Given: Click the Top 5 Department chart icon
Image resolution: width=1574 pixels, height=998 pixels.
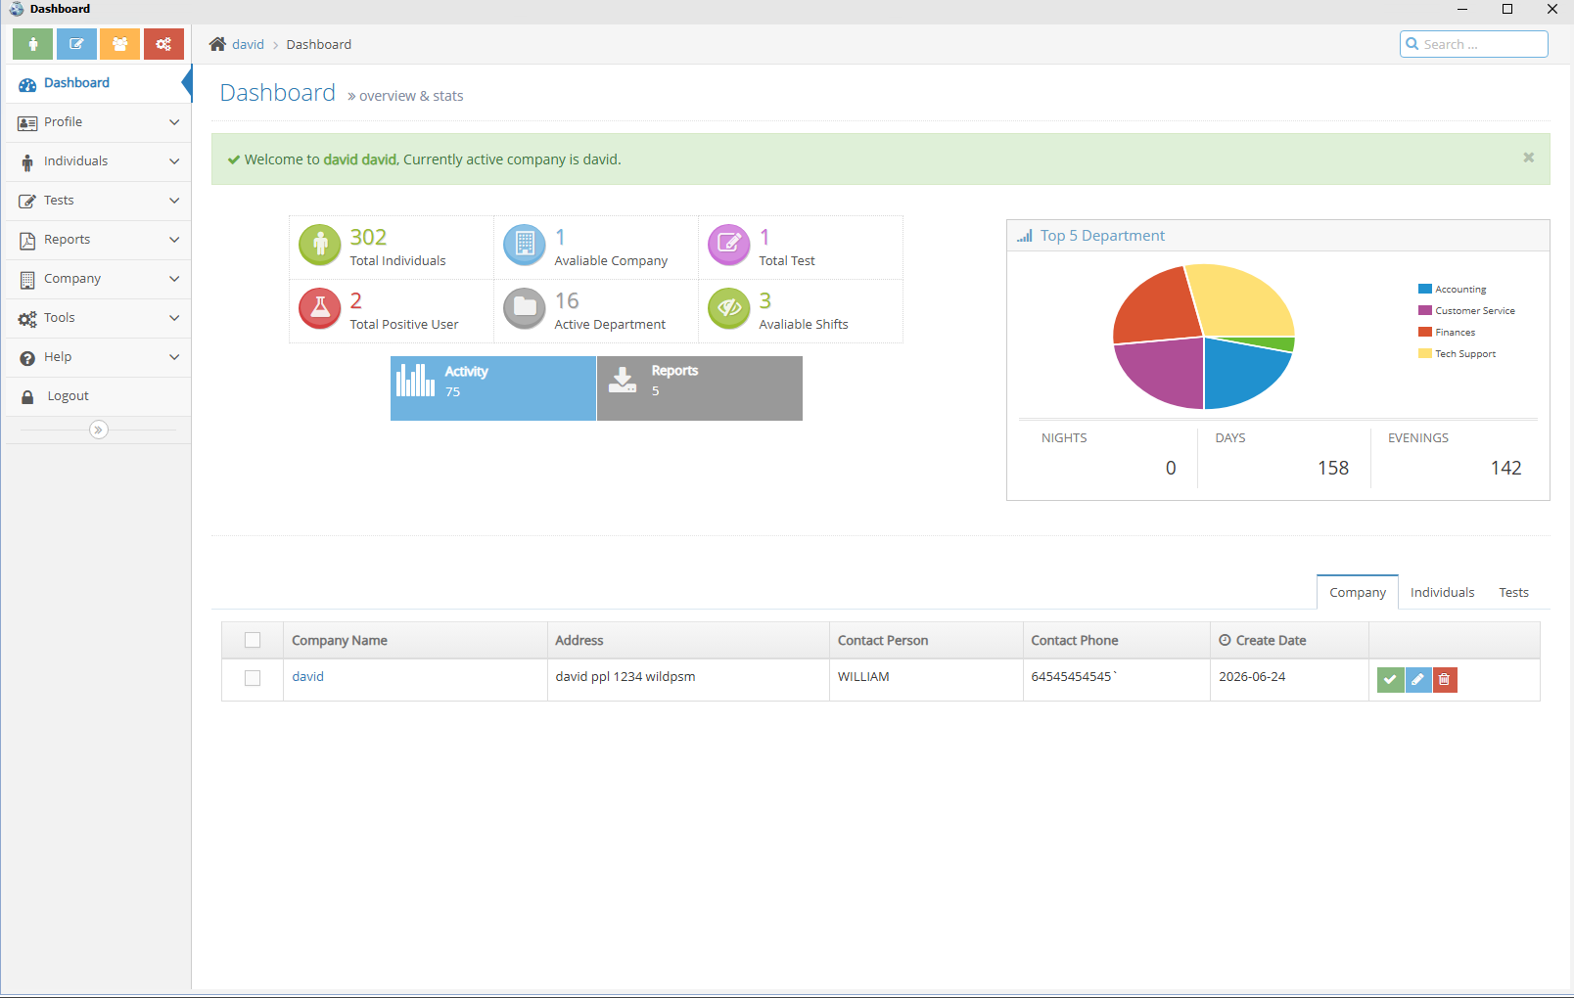Looking at the screenshot, I should [1025, 236].
